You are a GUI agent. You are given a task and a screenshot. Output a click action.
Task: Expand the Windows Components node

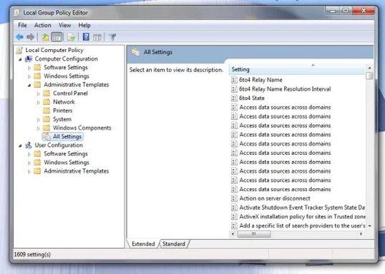(39, 128)
